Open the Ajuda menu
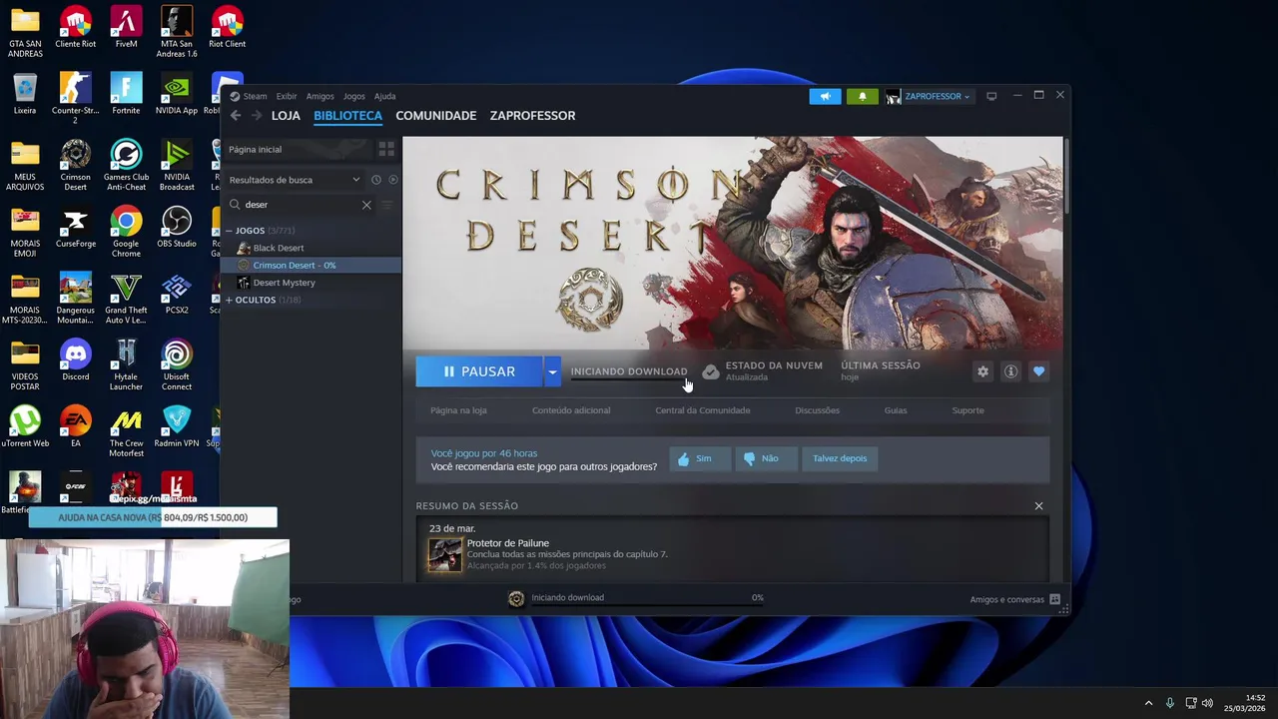Screen dimensions: 1278x719 point(385,96)
